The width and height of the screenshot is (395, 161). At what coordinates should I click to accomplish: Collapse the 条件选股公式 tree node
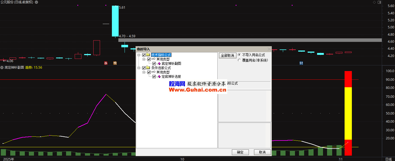tap(139, 68)
